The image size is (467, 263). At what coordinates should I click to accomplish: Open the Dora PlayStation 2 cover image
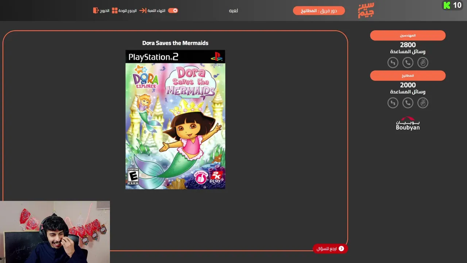pos(175,119)
